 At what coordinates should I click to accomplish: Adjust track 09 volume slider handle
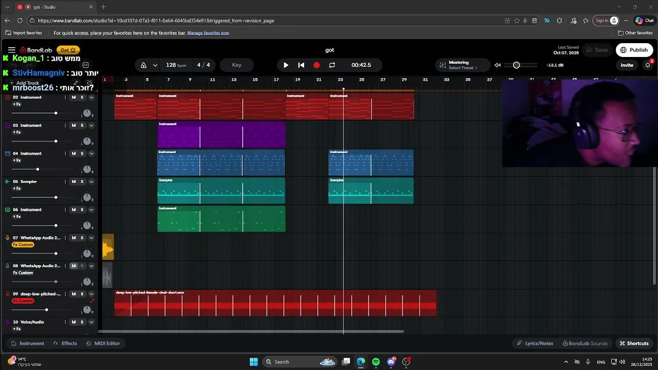pos(46,309)
